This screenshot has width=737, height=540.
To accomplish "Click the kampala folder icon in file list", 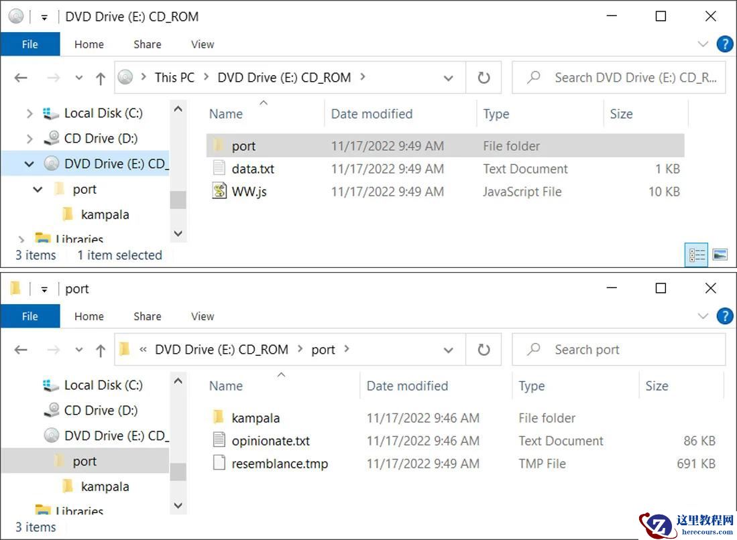I will tap(219, 418).
